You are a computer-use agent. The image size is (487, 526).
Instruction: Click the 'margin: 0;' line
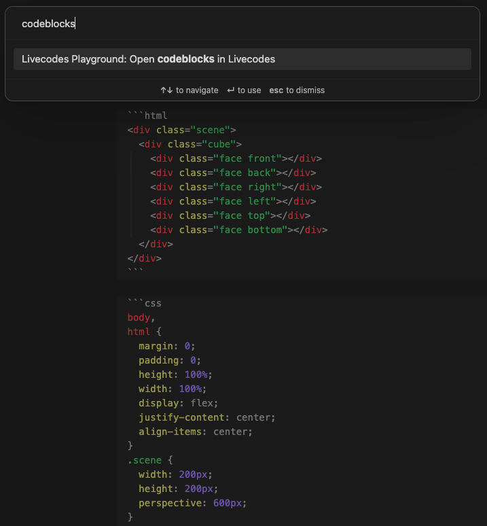pos(167,346)
